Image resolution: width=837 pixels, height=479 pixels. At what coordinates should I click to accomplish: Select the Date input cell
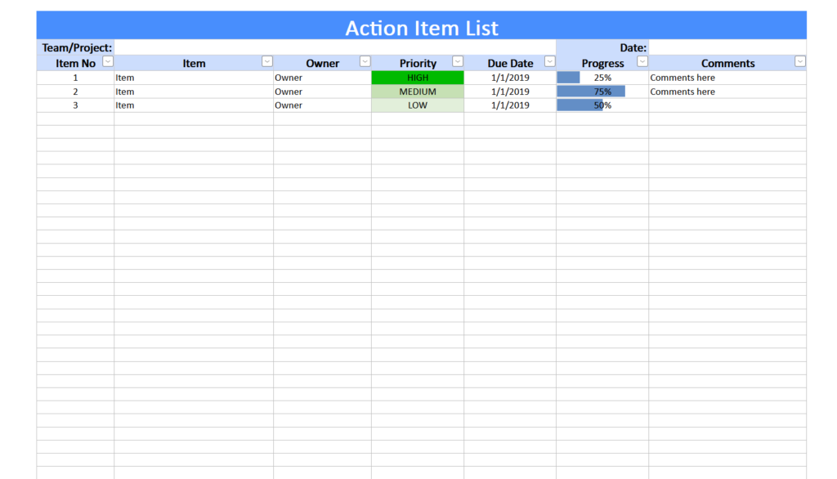[x=727, y=47]
